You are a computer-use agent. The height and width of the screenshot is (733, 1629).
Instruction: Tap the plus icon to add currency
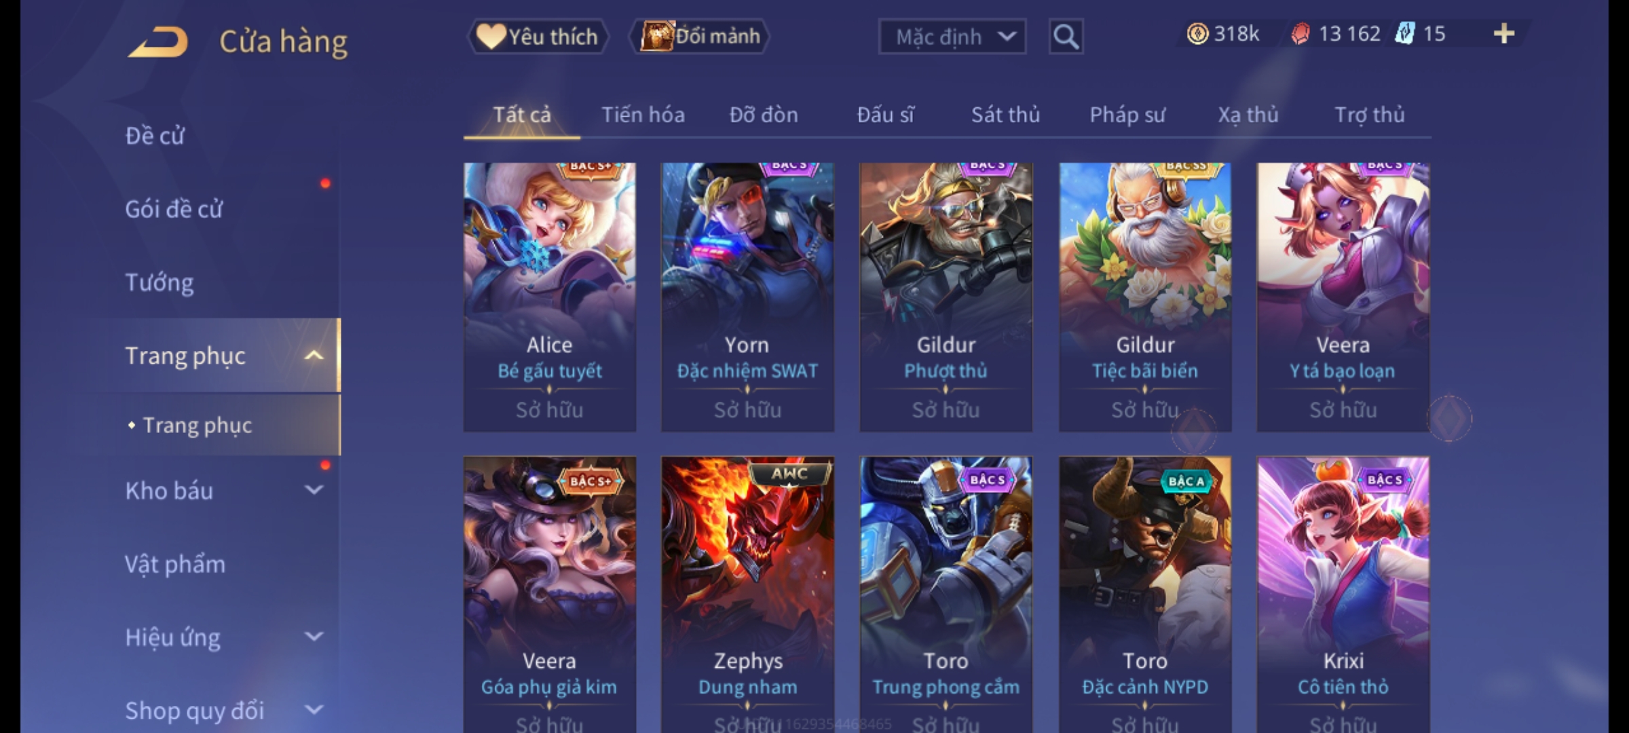click(x=1504, y=34)
